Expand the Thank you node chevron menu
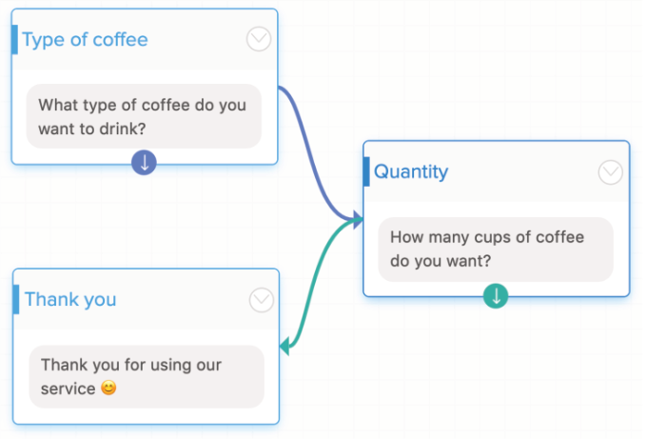This screenshot has height=440, width=666. point(261,300)
